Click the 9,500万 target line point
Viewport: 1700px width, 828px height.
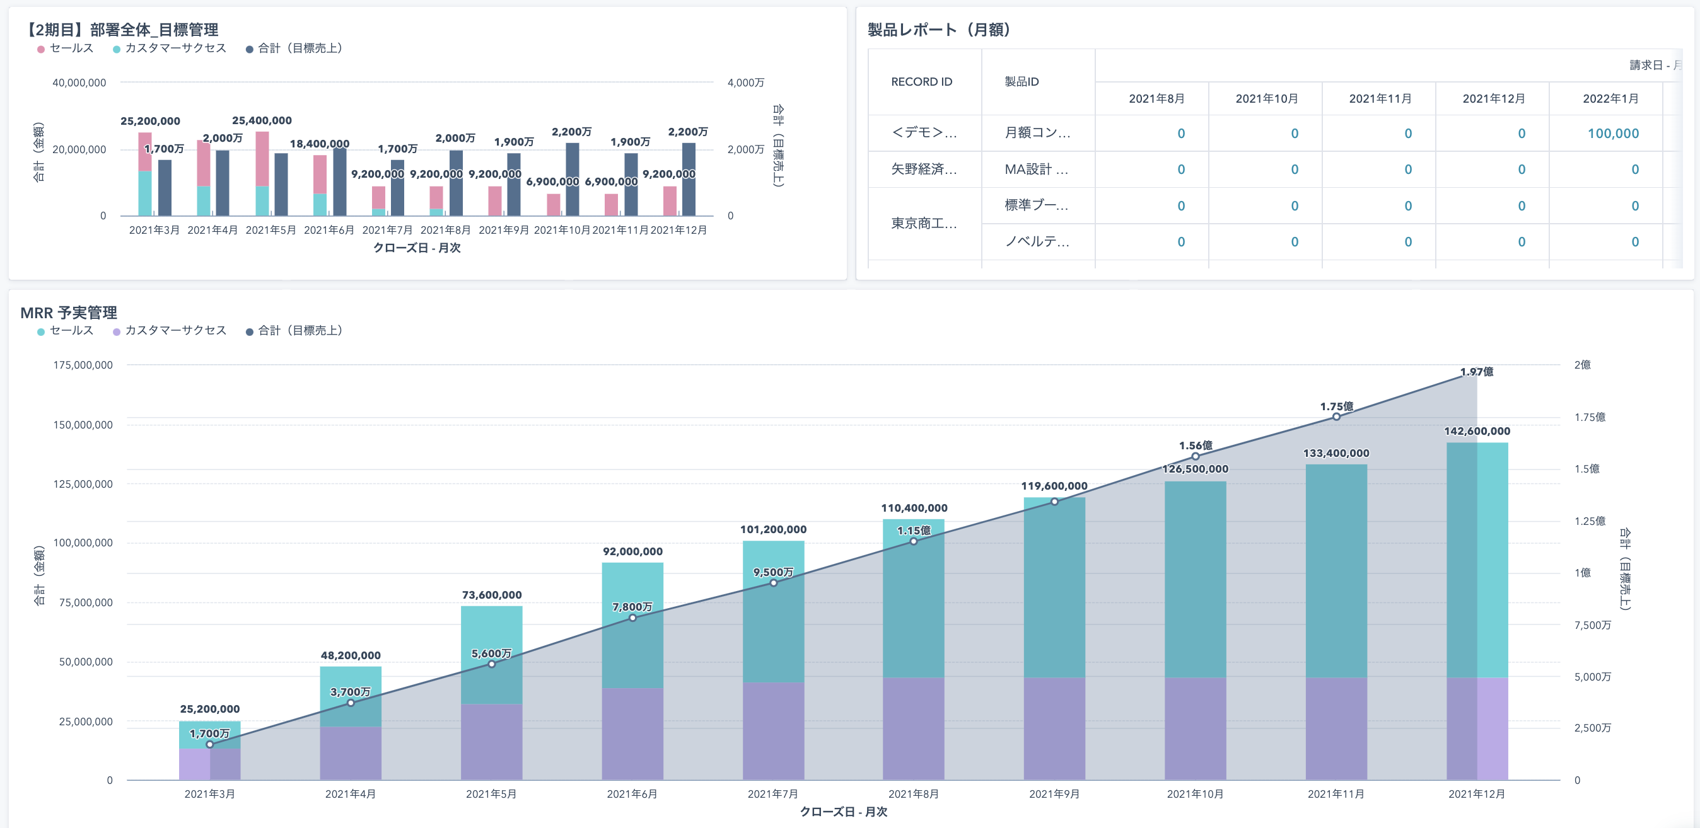(x=774, y=583)
